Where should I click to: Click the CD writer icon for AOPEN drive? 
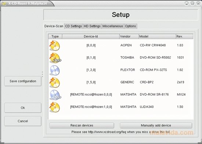(55, 46)
